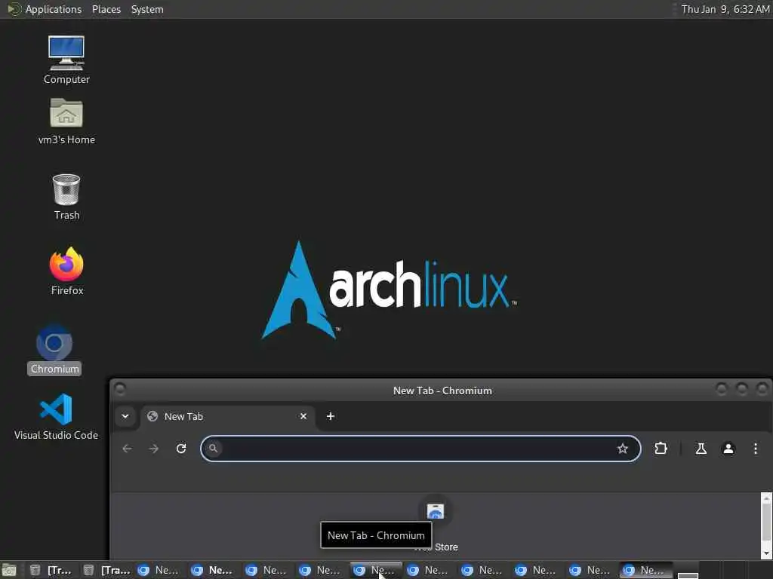
Task: Switch to the bold "Ne..." taskbar window
Action: pos(212,571)
